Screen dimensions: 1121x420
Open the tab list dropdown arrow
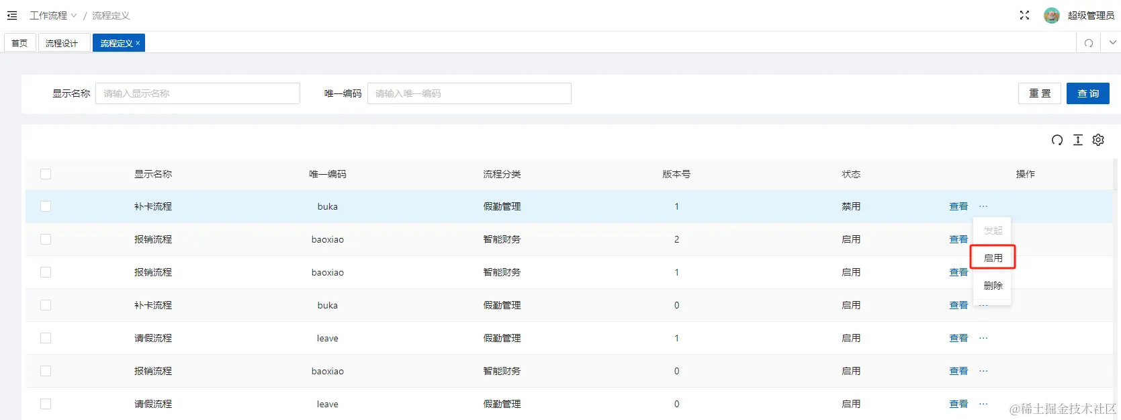click(1113, 42)
